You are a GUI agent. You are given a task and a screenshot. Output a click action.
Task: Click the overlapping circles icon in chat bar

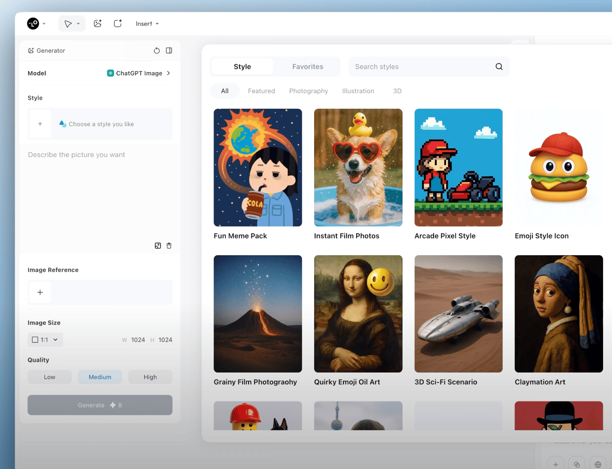pos(577,465)
